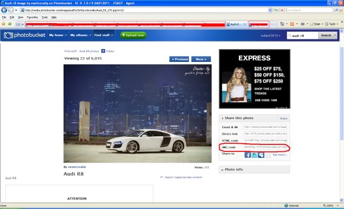The image size is (344, 209).
Task: Click the Print toolbar icon
Action: coord(303,24)
